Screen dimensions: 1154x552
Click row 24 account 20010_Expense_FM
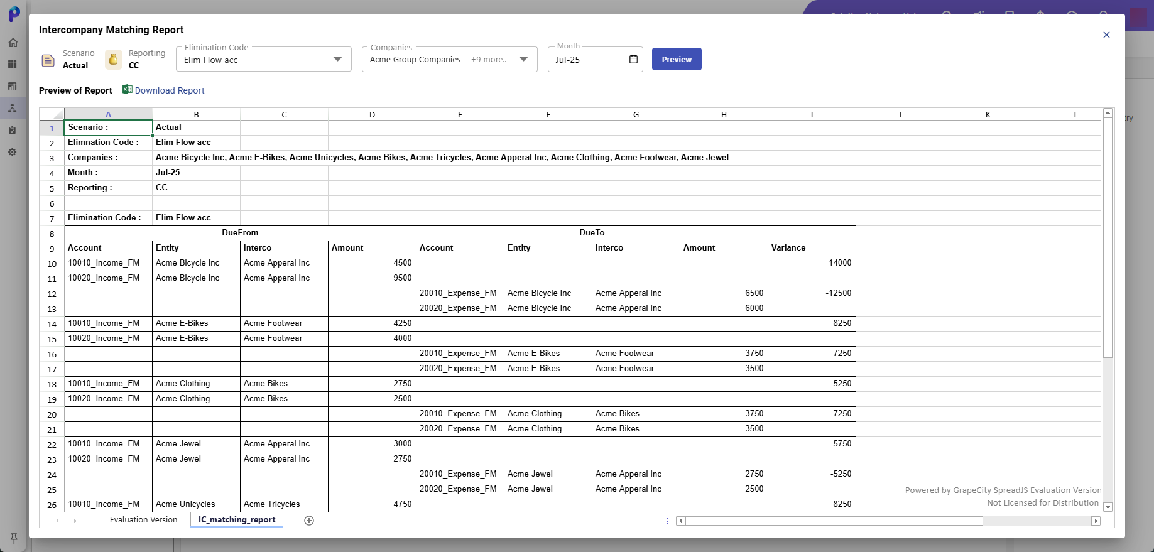coord(460,474)
